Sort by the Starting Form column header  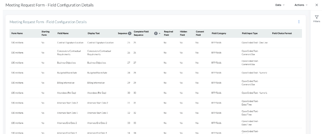tap(45, 33)
